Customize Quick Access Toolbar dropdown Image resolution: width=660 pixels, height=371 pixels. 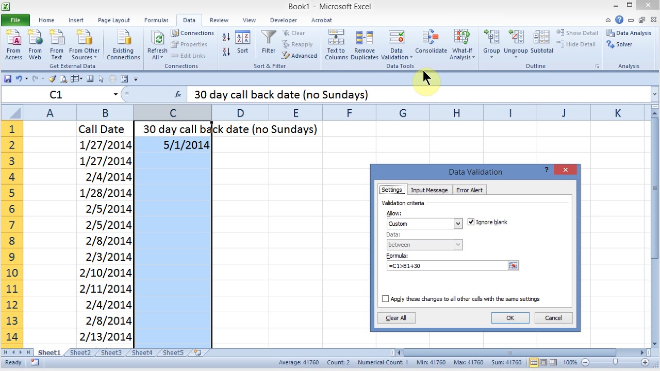[136, 79]
